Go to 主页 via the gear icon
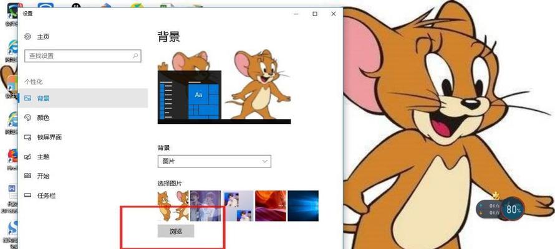Viewport: 555px width, 249px height. tap(27, 36)
